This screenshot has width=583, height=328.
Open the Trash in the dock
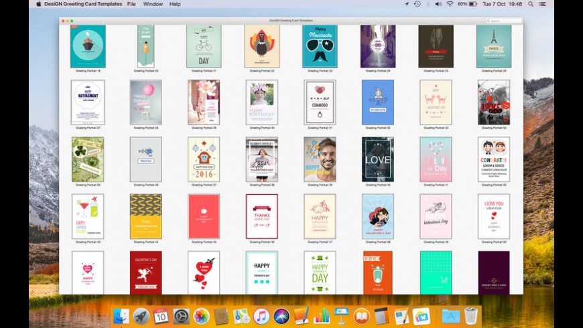[471, 317]
